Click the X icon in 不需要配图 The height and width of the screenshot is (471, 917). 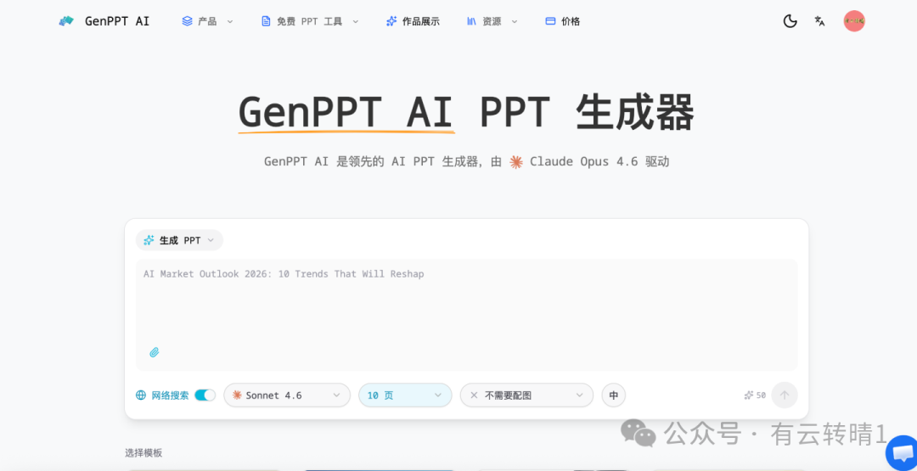click(x=475, y=395)
